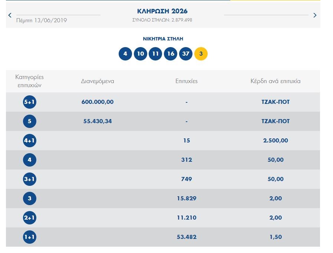Viewport: 333px width, 253px height.
Task: Click winning number ball 16
Action: coord(171,54)
